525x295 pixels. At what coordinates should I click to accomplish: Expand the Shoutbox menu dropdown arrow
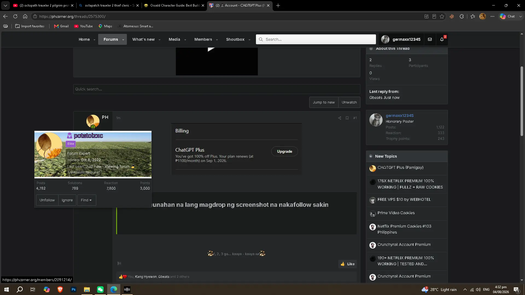[249, 40]
